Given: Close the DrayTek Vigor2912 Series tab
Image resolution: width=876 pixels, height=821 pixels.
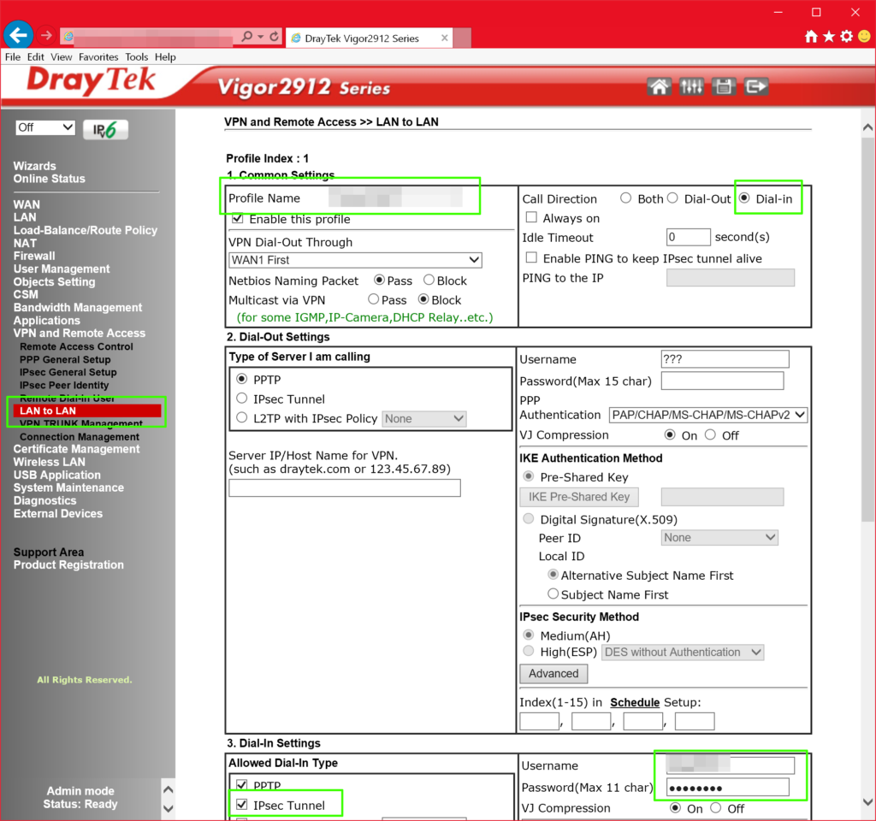Looking at the screenshot, I should [444, 38].
